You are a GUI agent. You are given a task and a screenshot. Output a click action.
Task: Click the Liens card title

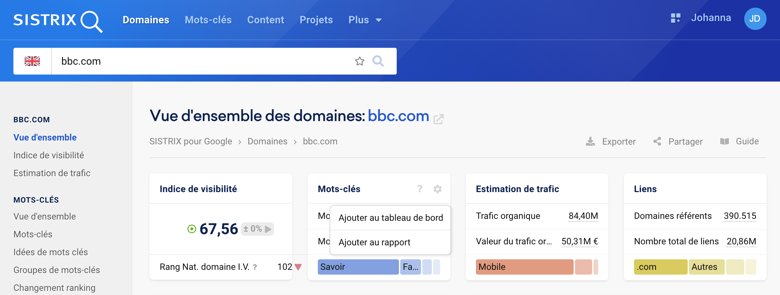point(645,189)
